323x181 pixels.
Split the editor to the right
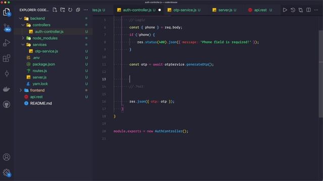point(308,10)
